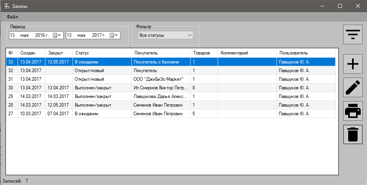Sort by № column header
This screenshot has width=367, height=185.
tap(12, 53)
